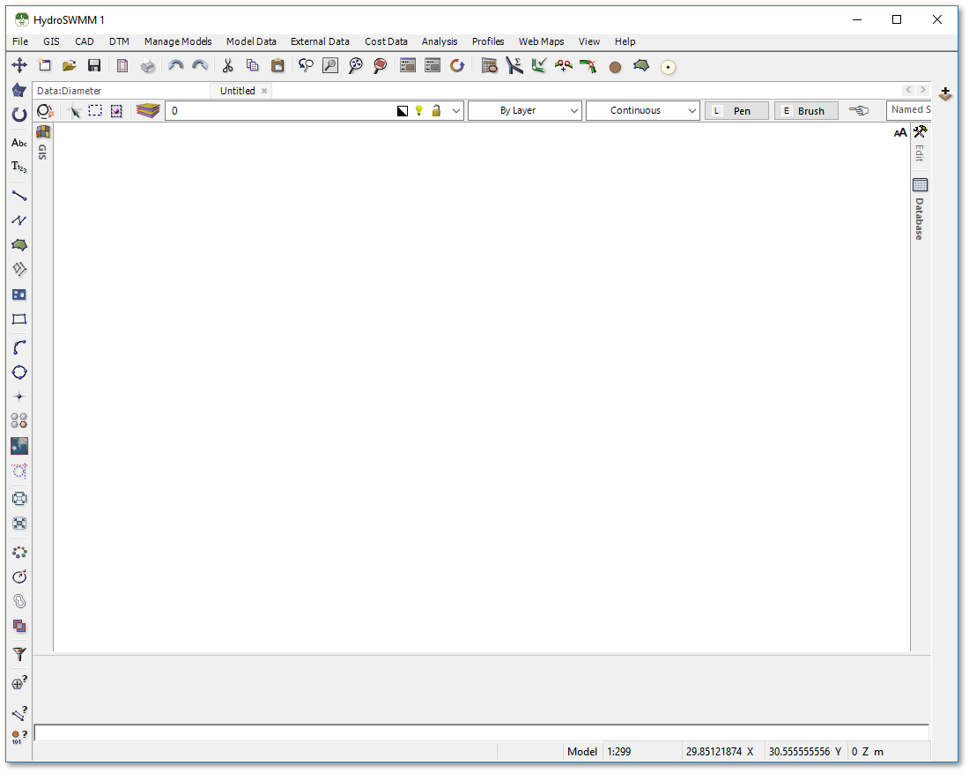Toggle the black-white layer color box
This screenshot has height=773, width=969.
coord(403,111)
